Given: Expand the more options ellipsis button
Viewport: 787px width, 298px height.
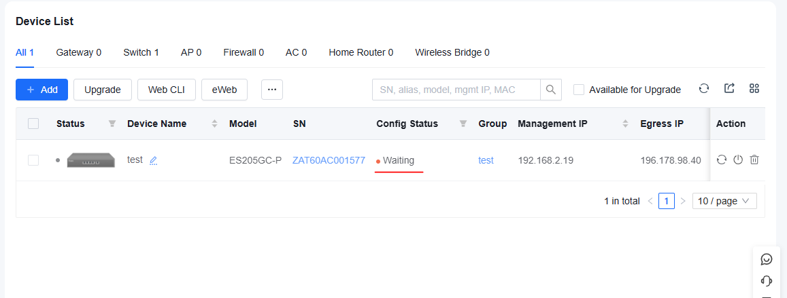Looking at the screenshot, I should pos(272,90).
